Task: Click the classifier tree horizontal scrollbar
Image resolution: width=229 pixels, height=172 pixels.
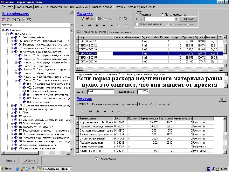Action: click(35, 153)
